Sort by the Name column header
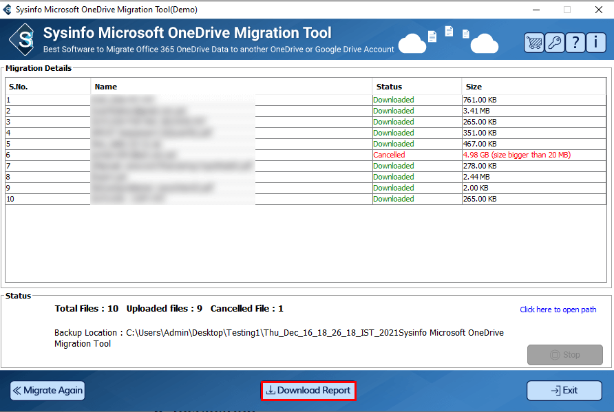 click(x=106, y=87)
